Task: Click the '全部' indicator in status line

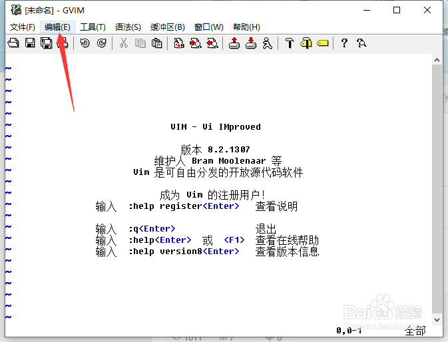Action: tap(415, 331)
